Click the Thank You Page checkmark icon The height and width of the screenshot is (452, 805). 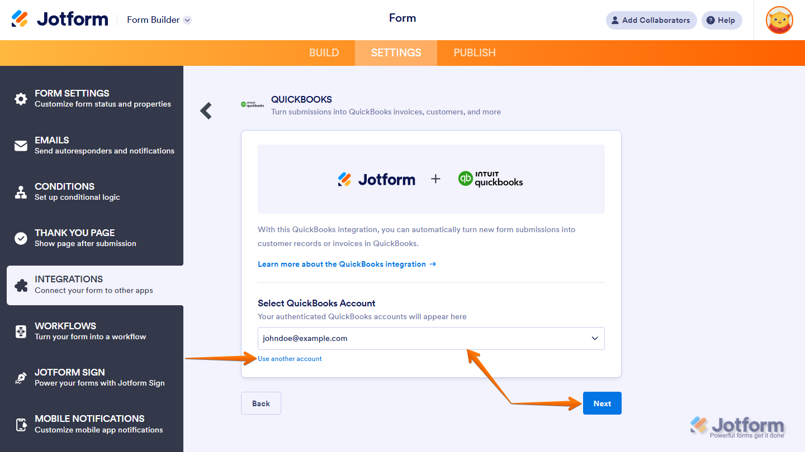(x=21, y=238)
